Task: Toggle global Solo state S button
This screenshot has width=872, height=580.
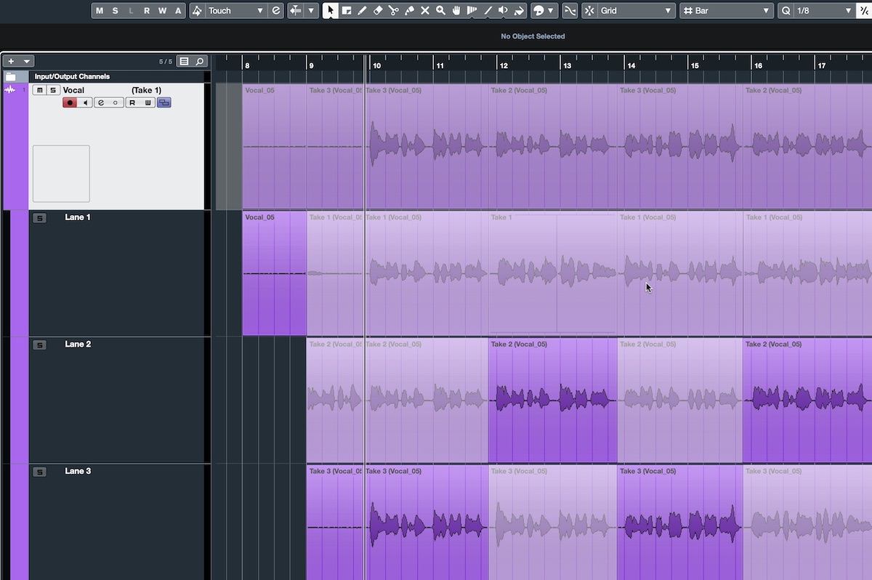Action: pos(116,11)
